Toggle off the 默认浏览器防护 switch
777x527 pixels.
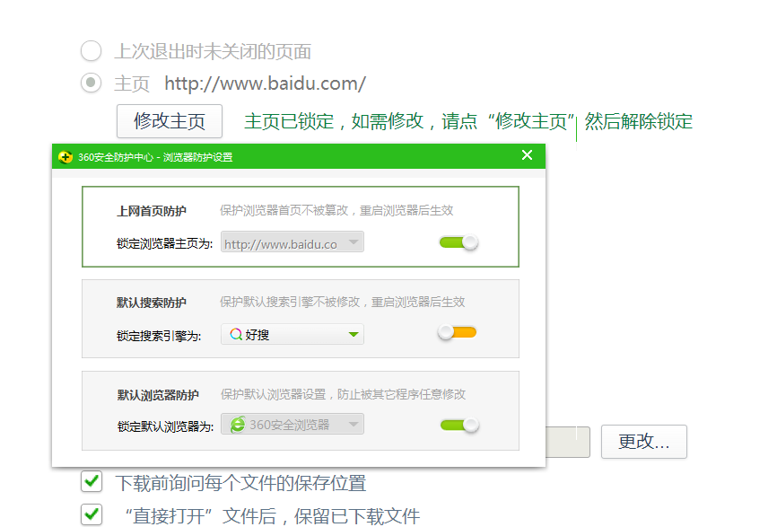click(459, 425)
